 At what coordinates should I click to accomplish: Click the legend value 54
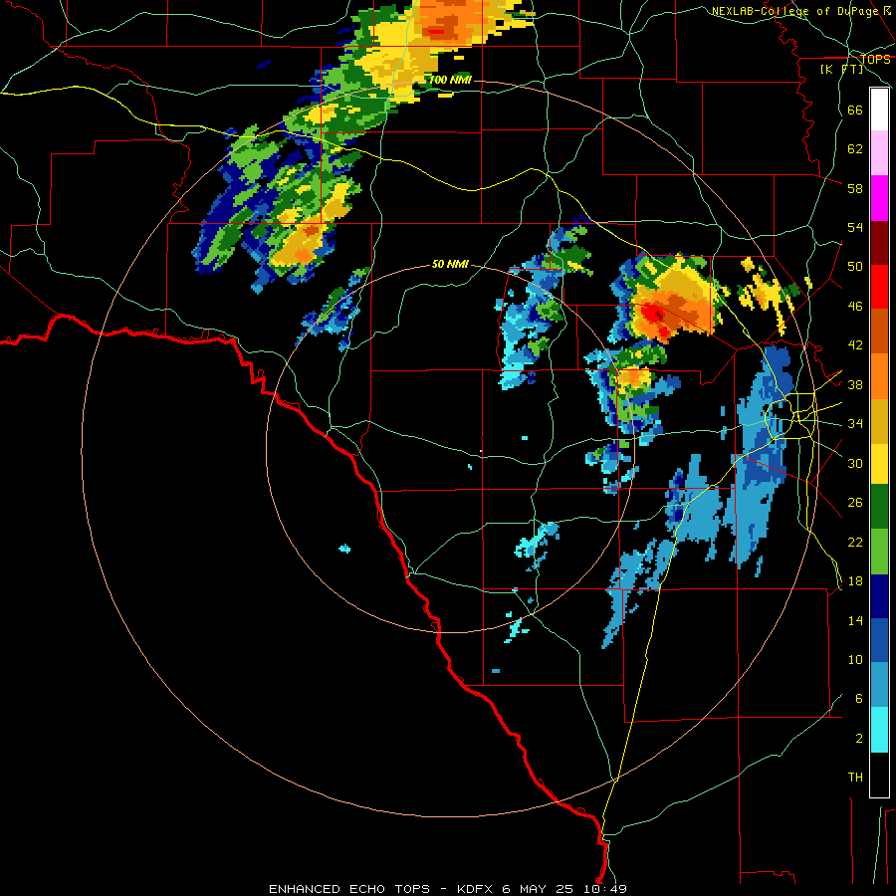pos(855,227)
